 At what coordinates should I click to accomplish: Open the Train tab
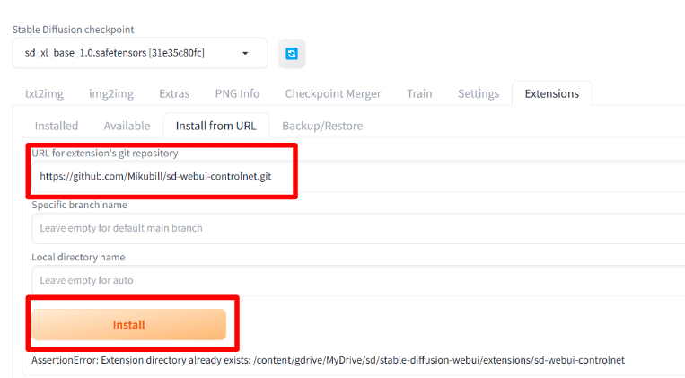point(419,93)
